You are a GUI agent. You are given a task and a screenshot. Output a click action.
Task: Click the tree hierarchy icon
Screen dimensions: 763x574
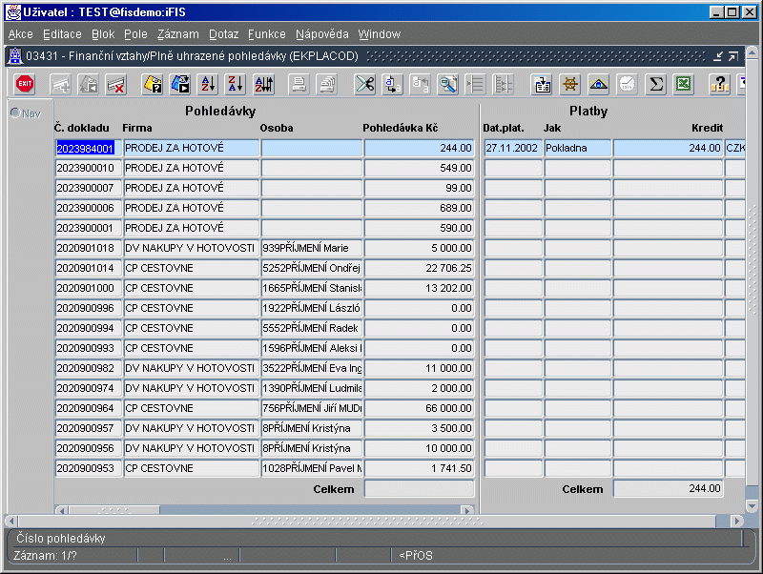pos(504,85)
